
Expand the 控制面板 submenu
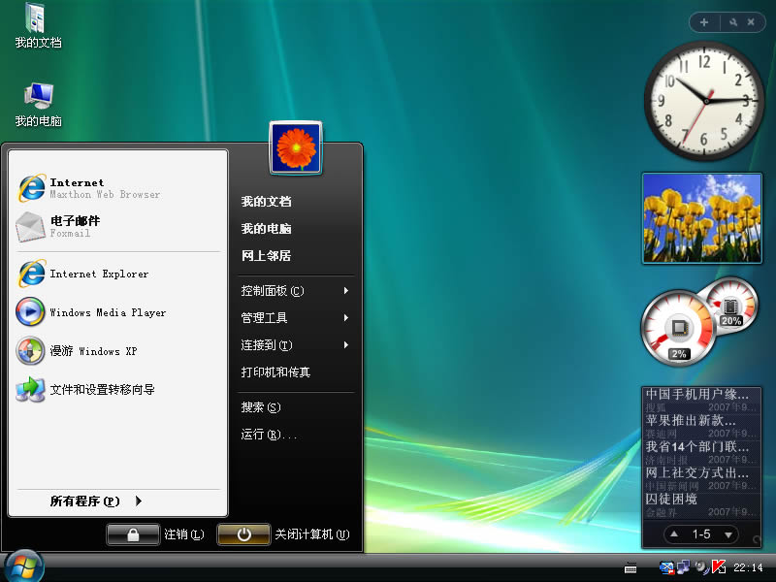[272, 289]
